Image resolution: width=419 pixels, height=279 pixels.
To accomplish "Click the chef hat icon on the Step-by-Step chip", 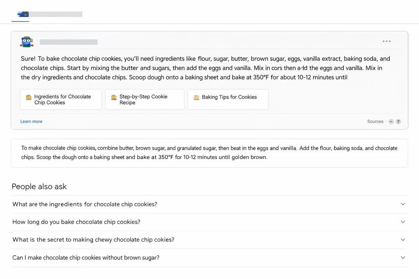I will tap(114, 97).
